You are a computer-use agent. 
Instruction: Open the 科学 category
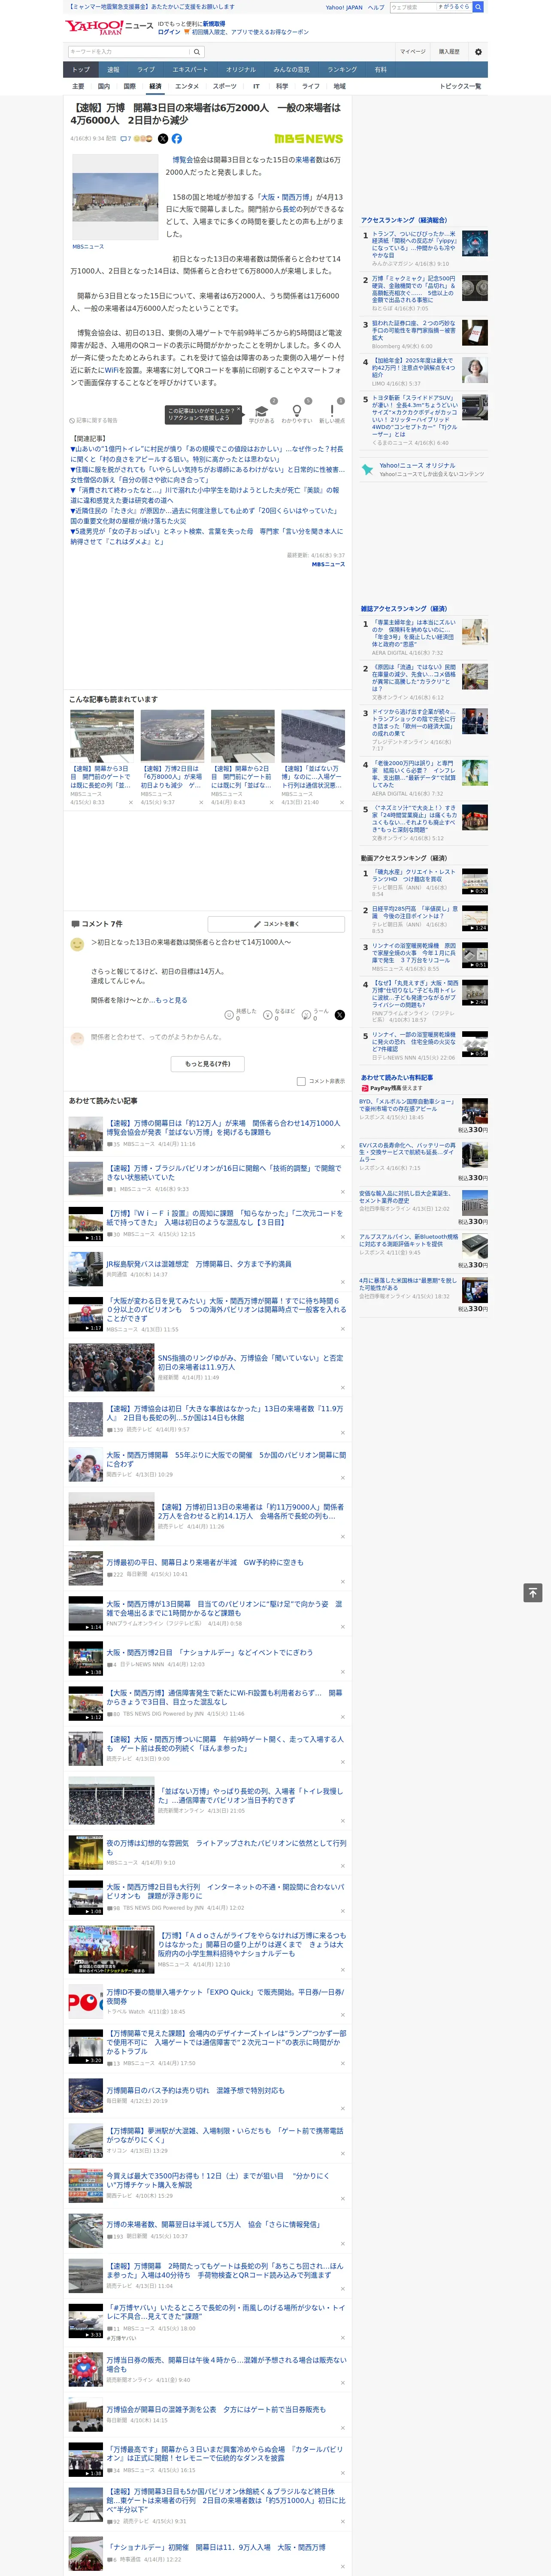point(282,86)
